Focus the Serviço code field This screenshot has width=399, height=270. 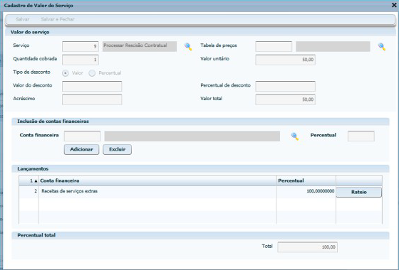(81, 47)
